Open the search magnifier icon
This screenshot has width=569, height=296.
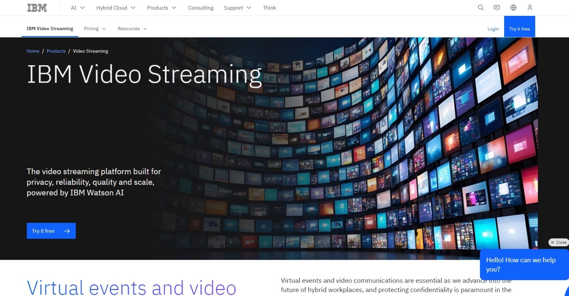pyautogui.click(x=480, y=7)
